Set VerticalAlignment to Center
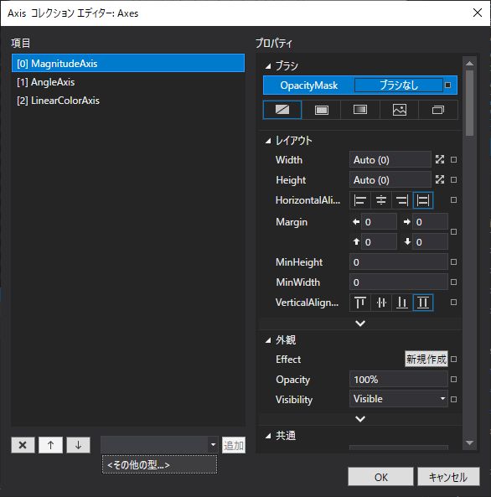This screenshot has height=497, width=491. click(381, 303)
